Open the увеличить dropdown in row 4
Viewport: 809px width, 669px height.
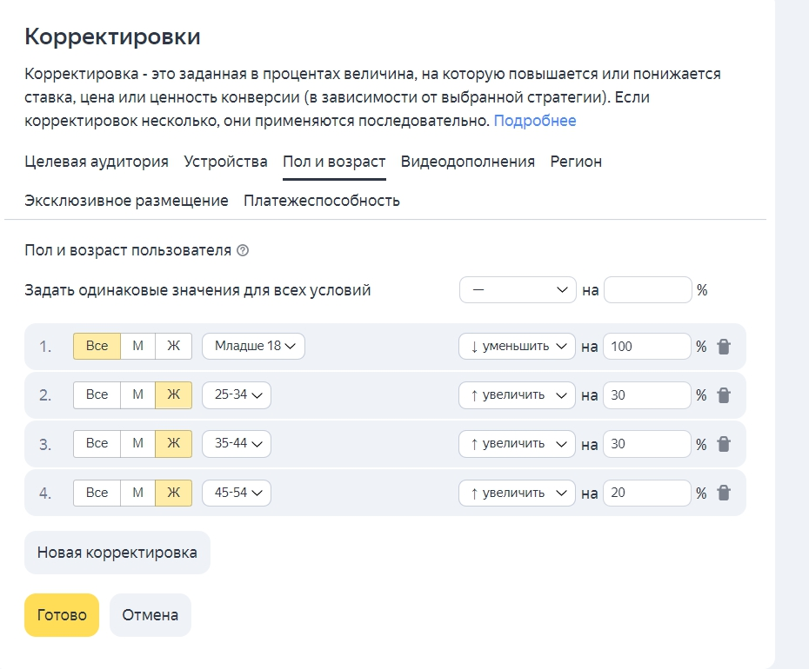tap(517, 493)
